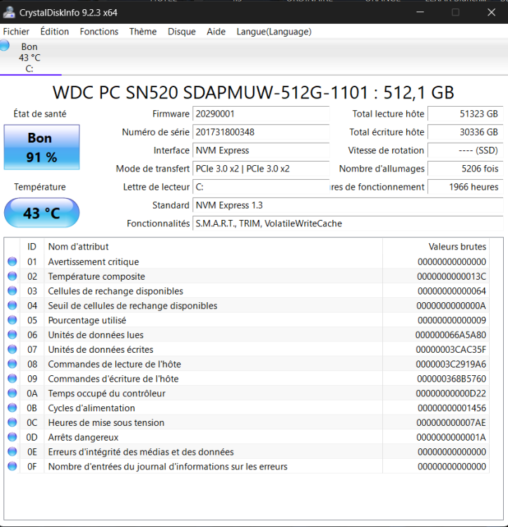Click the Bon 91 % health status button
The width and height of the screenshot is (508, 527).
click(x=41, y=148)
